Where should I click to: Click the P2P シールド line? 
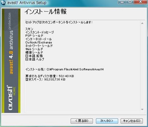pos(34,36)
